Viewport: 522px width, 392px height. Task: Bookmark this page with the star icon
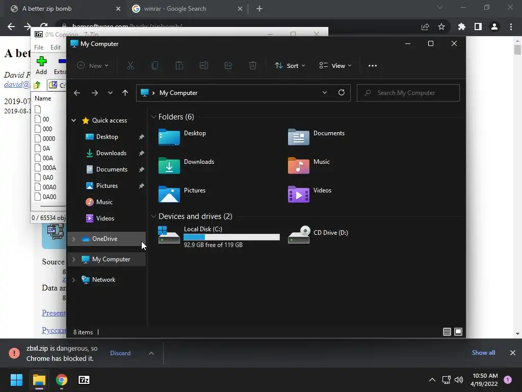[x=441, y=27]
